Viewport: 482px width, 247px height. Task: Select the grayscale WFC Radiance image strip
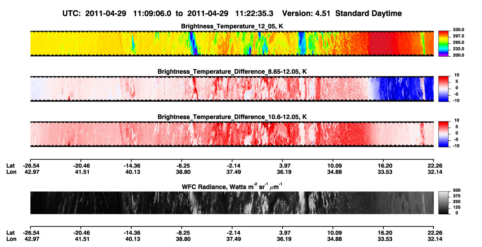coord(232,203)
